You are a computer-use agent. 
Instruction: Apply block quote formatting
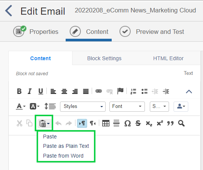(x=170, y=123)
